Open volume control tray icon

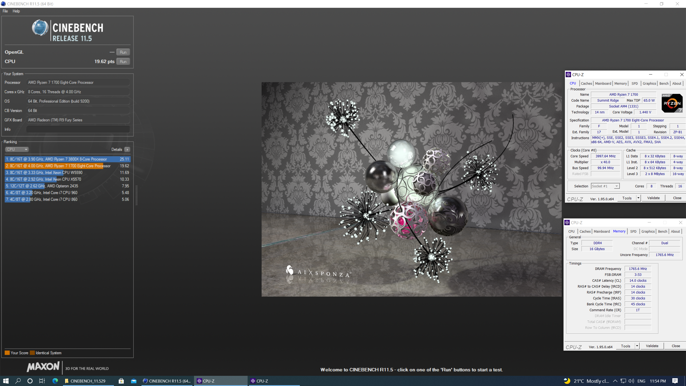pos(631,381)
